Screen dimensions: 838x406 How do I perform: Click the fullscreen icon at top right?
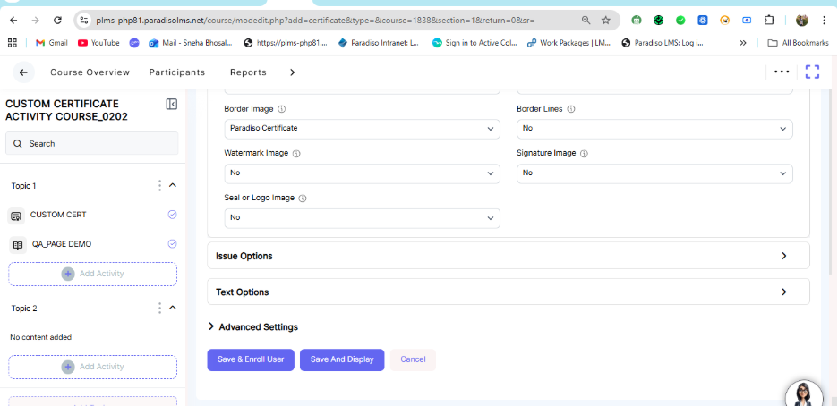(812, 72)
